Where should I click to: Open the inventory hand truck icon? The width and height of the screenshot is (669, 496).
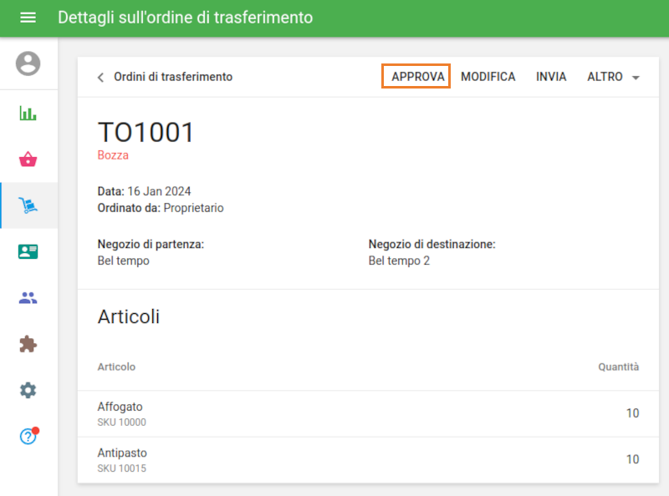[x=28, y=205]
